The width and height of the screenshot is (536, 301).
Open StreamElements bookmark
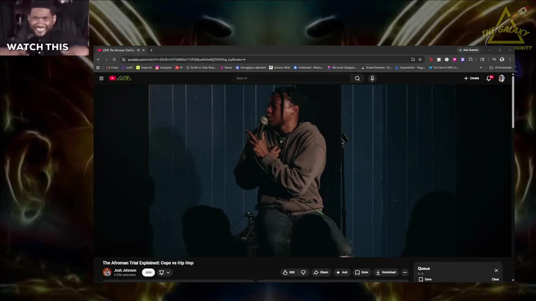click(376, 68)
